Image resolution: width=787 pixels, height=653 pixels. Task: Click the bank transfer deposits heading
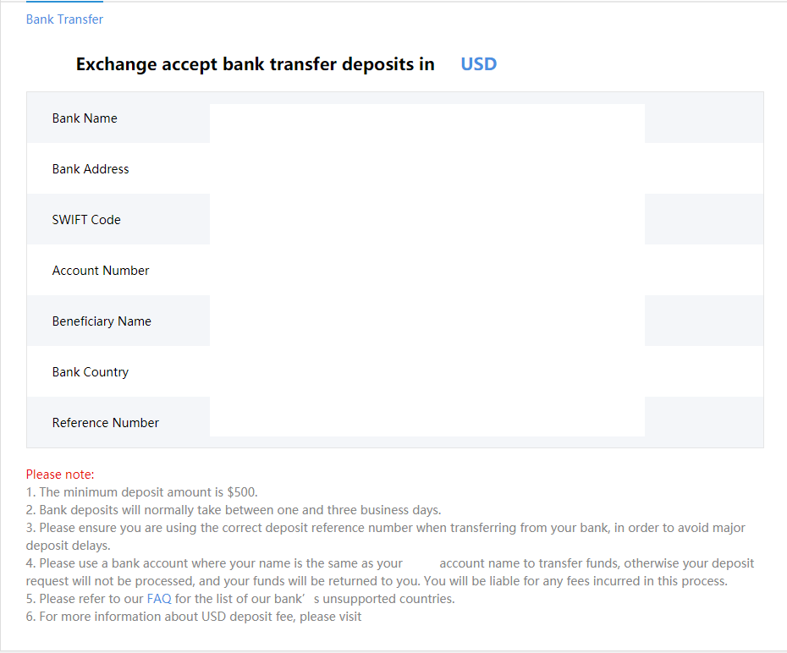pos(255,64)
